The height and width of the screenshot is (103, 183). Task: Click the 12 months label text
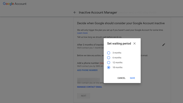tap(118, 62)
